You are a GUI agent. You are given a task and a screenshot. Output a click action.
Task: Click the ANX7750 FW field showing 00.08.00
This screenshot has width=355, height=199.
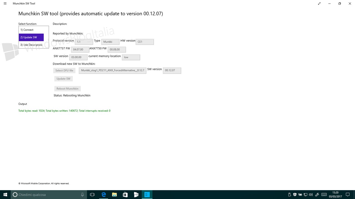click(117, 49)
